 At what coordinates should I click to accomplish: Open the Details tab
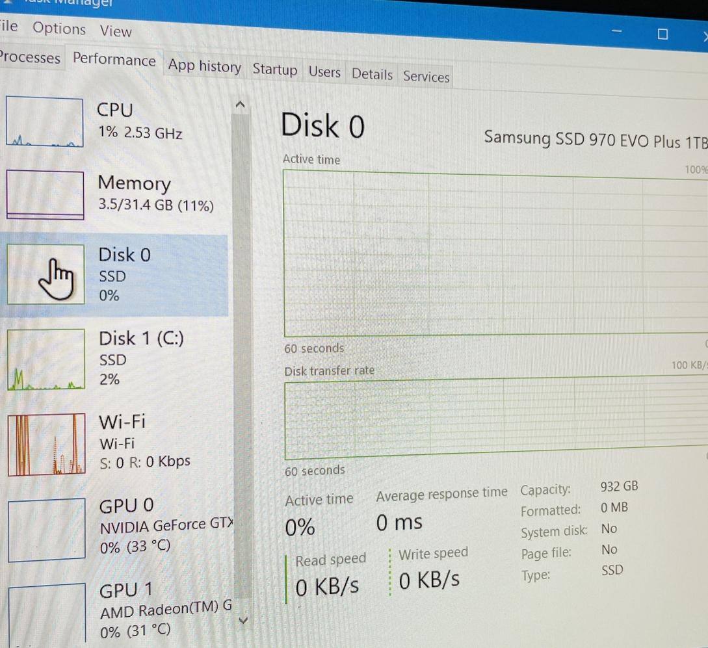(372, 75)
